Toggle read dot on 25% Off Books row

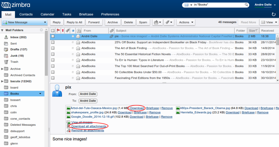point(73,42)
